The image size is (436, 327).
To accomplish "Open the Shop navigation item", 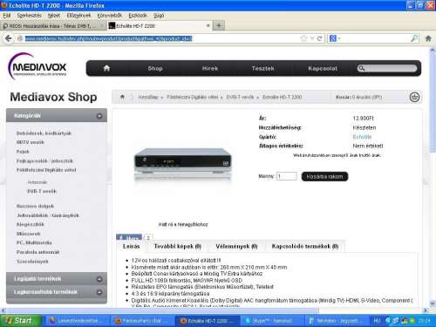I will coord(155,68).
